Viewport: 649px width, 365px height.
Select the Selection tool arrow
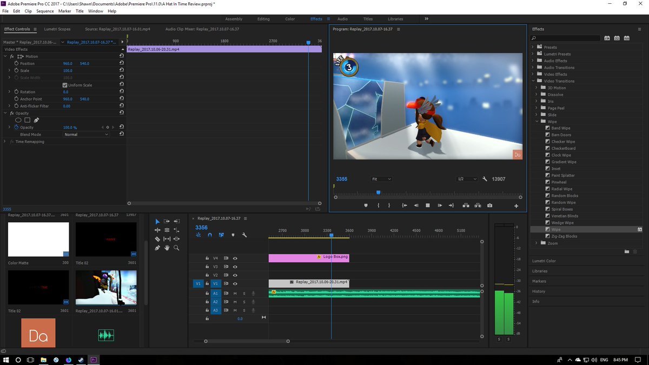[x=157, y=221]
